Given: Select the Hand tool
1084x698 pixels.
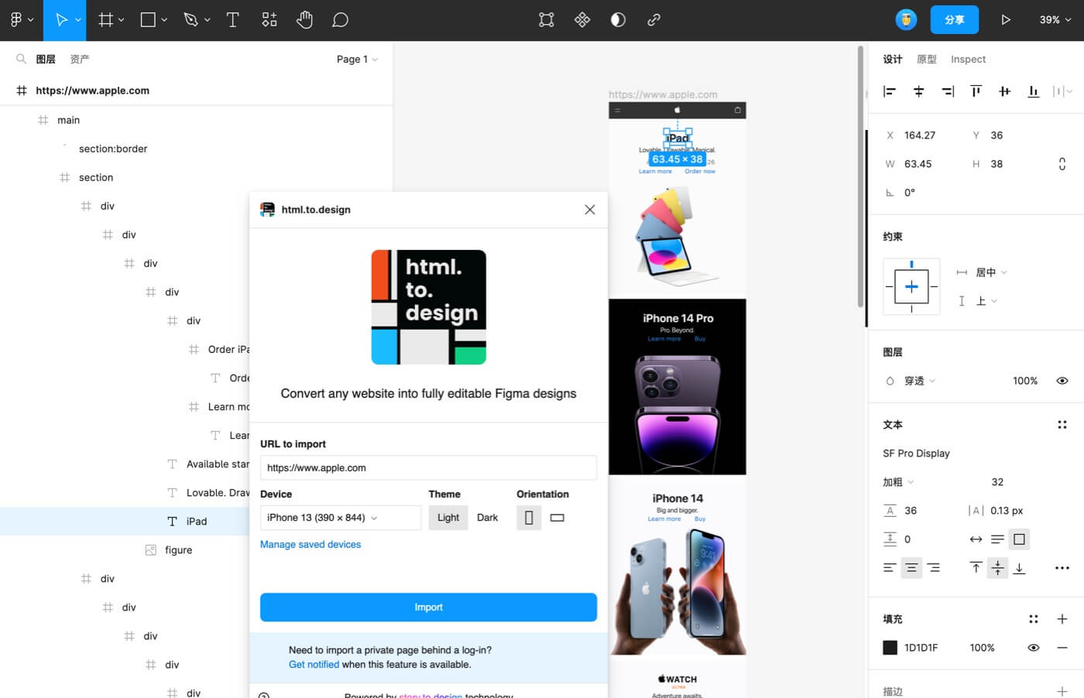Looking at the screenshot, I should [x=304, y=20].
